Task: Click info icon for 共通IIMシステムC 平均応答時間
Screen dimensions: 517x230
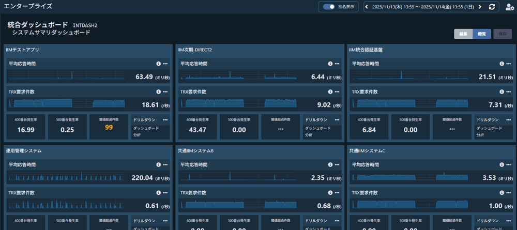Action: (502, 165)
